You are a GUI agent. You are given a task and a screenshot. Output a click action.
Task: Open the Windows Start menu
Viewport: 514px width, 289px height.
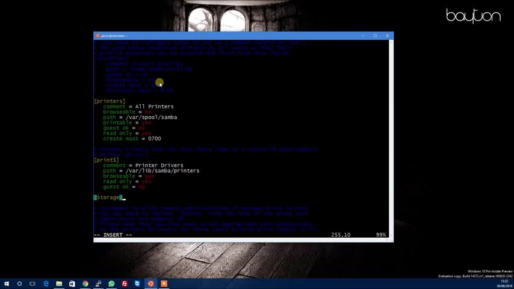tap(7, 284)
